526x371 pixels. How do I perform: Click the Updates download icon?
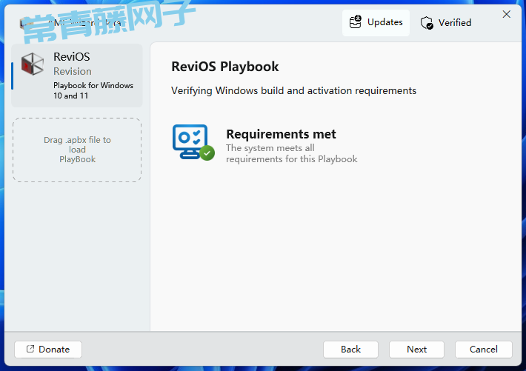click(x=356, y=22)
